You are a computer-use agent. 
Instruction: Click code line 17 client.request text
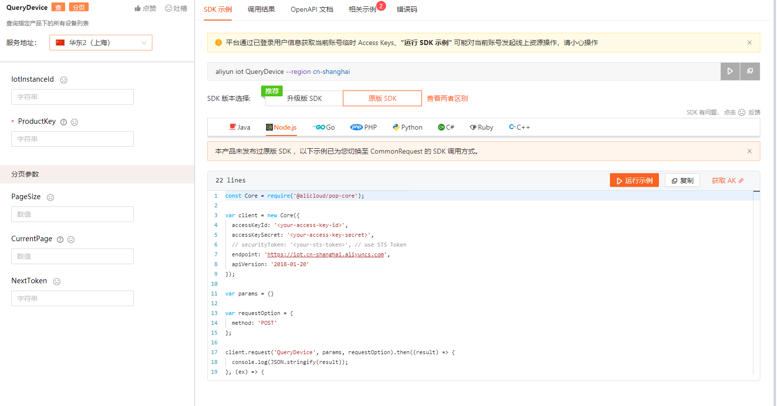click(340, 352)
